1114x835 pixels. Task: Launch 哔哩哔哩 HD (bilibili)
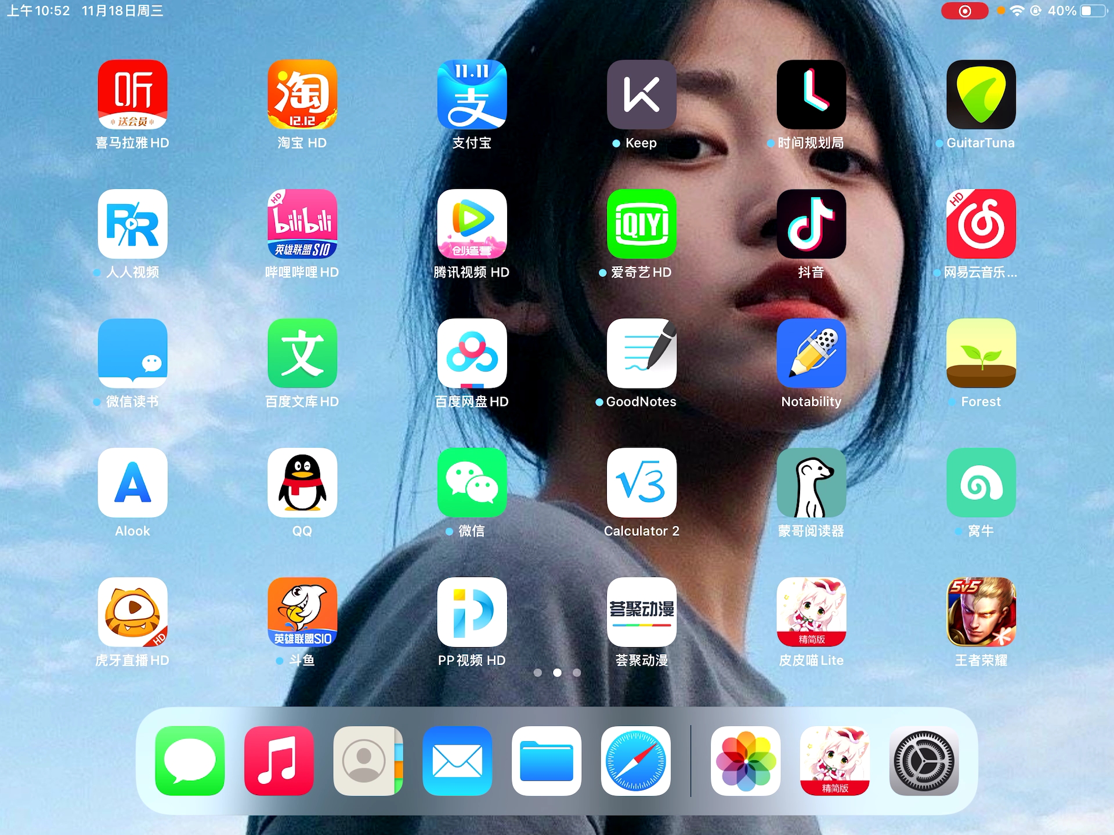[x=302, y=223]
